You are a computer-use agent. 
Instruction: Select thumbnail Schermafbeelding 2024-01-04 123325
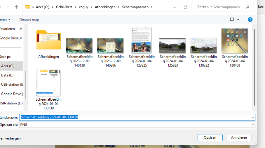(141, 40)
